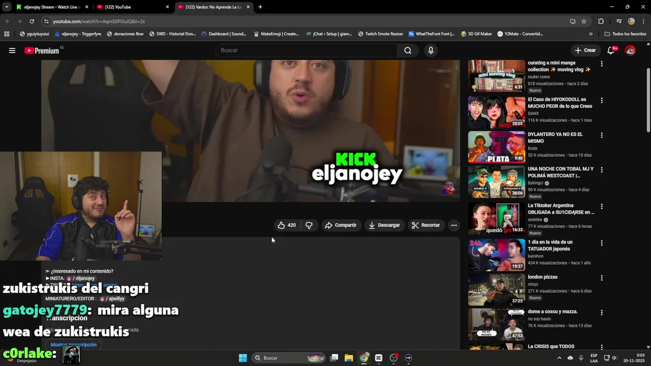Open options for 'La Tiktoker Argentina' video
The image size is (651, 366).
[602, 206]
